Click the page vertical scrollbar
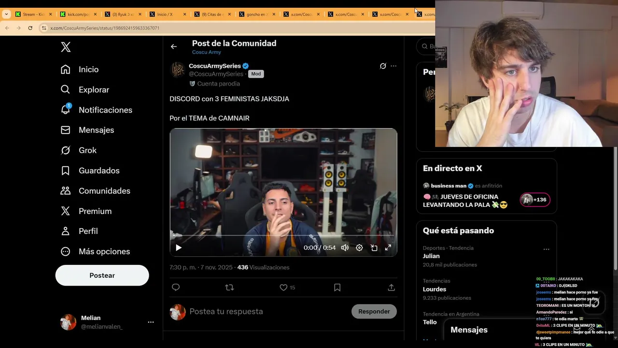Image resolution: width=618 pixels, height=348 pixels. pos(616,209)
